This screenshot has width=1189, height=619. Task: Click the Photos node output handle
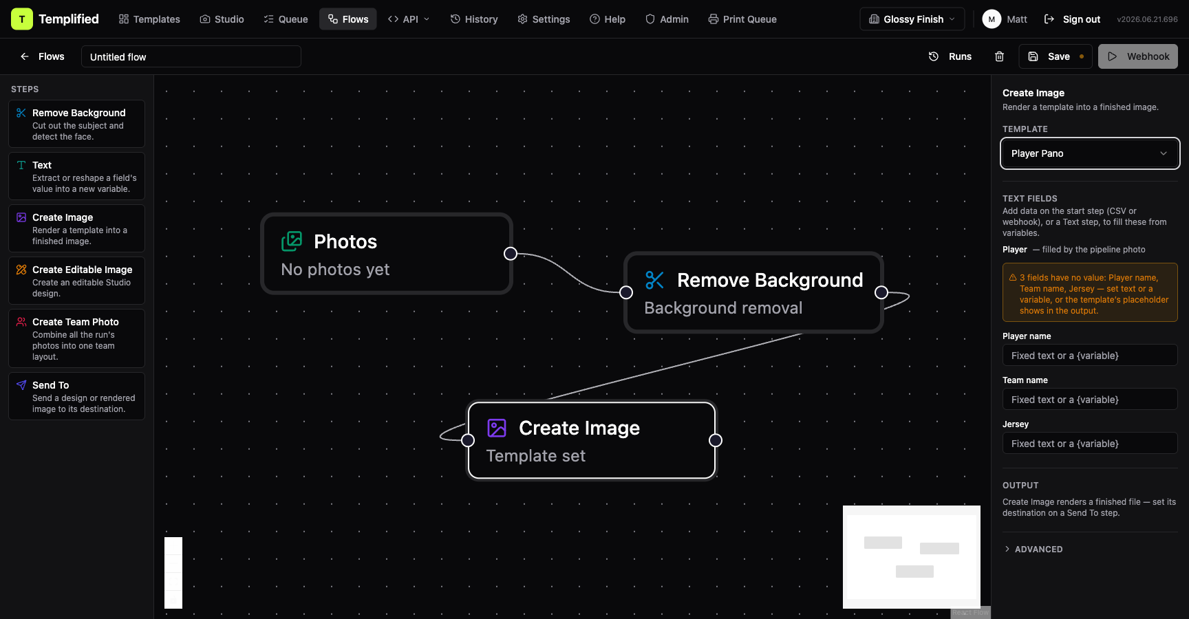pos(511,254)
